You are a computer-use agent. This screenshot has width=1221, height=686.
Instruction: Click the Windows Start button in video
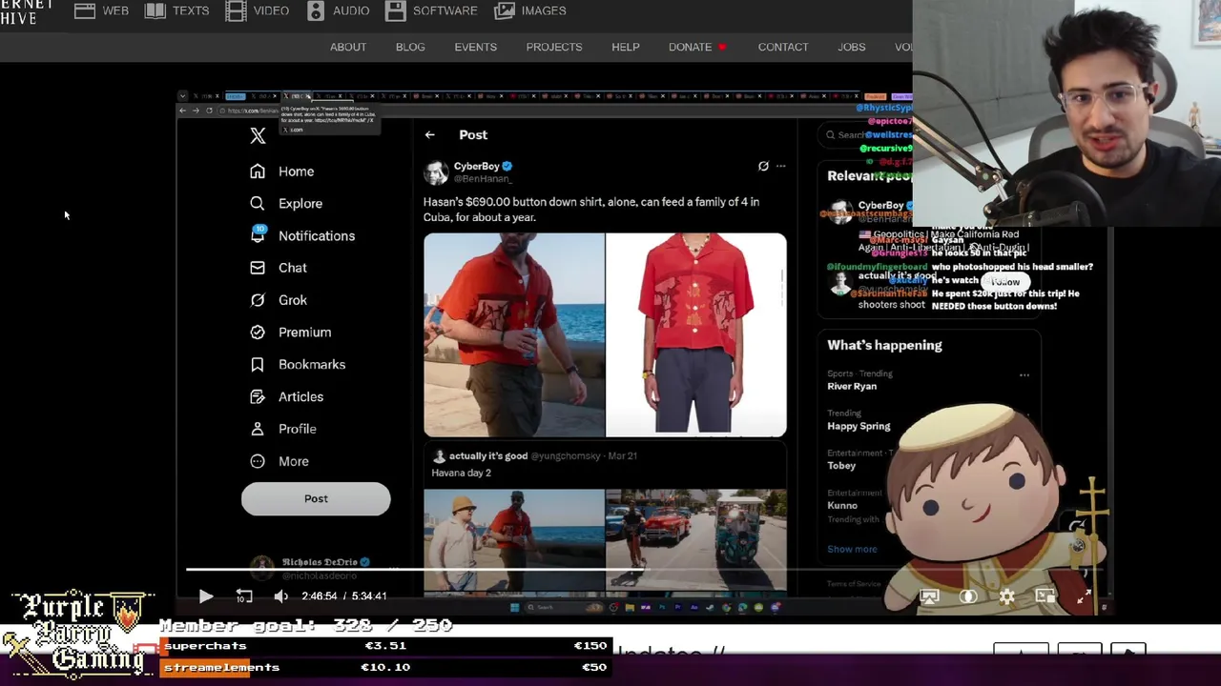coord(514,607)
